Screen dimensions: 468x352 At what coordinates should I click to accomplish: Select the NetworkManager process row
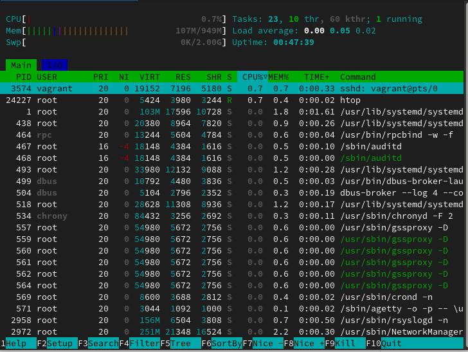tap(231, 332)
